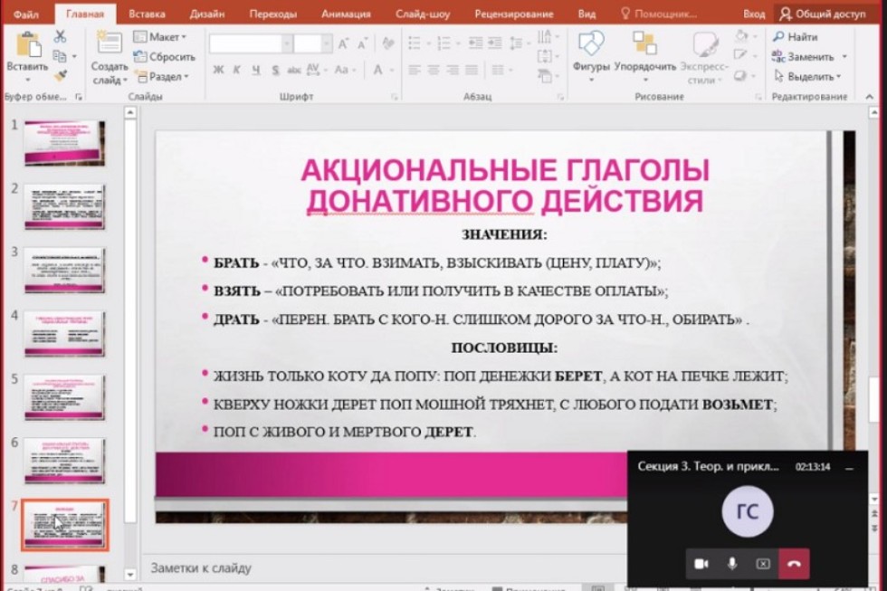Viewport: 887px width, 591px height.
Task: Open the Фигуры (Shapes) gallery icon
Action: pos(592,43)
